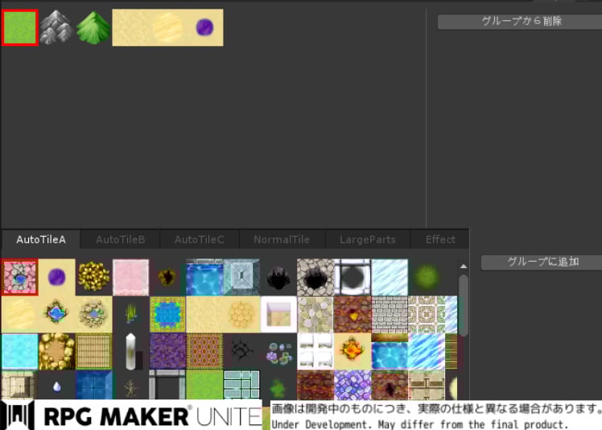Switch to the AutoTileB tab
This screenshot has width=602, height=430.
click(120, 239)
